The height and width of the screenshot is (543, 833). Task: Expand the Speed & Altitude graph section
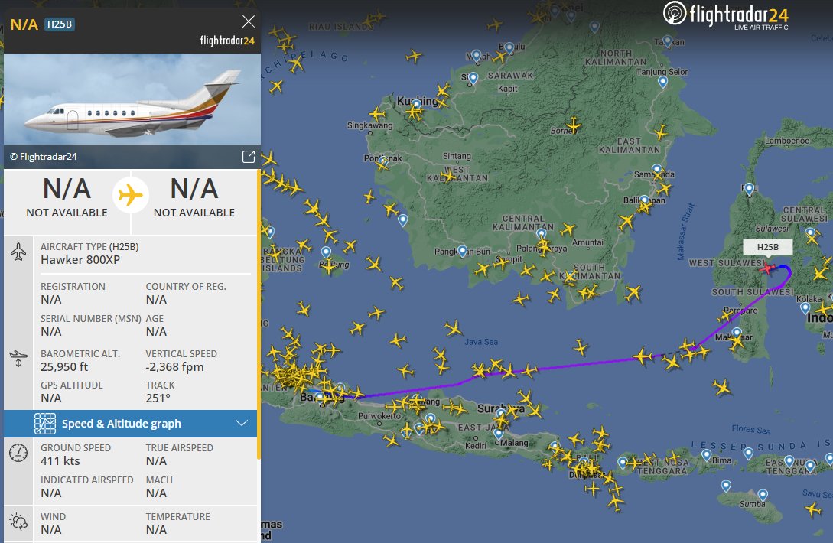(131, 424)
